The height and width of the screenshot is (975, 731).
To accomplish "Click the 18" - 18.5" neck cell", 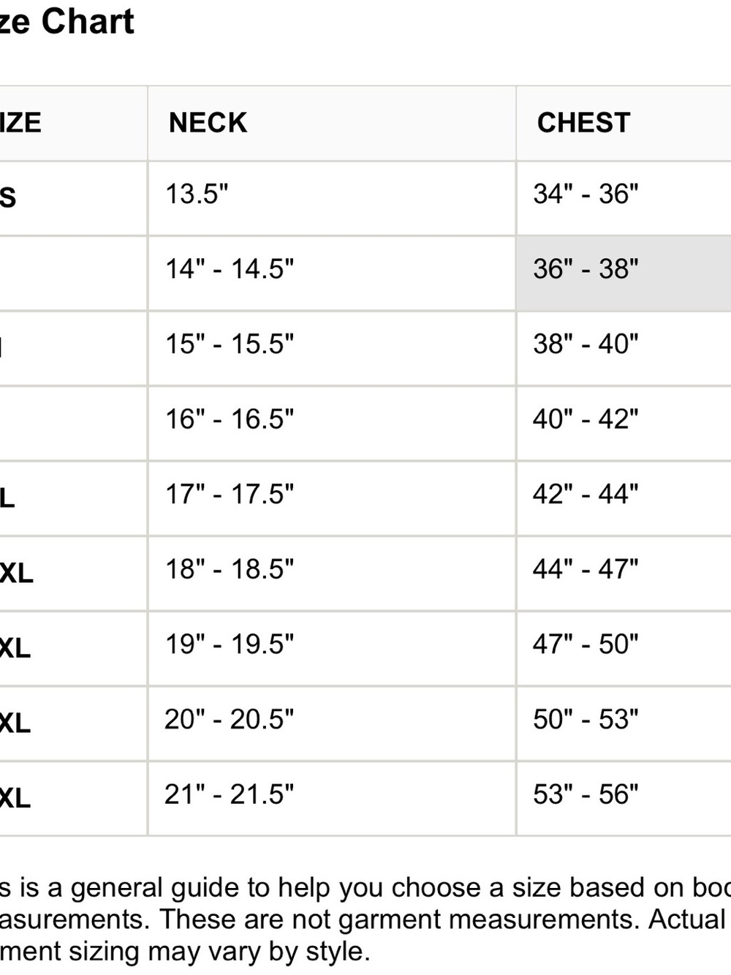I will (x=332, y=573).
